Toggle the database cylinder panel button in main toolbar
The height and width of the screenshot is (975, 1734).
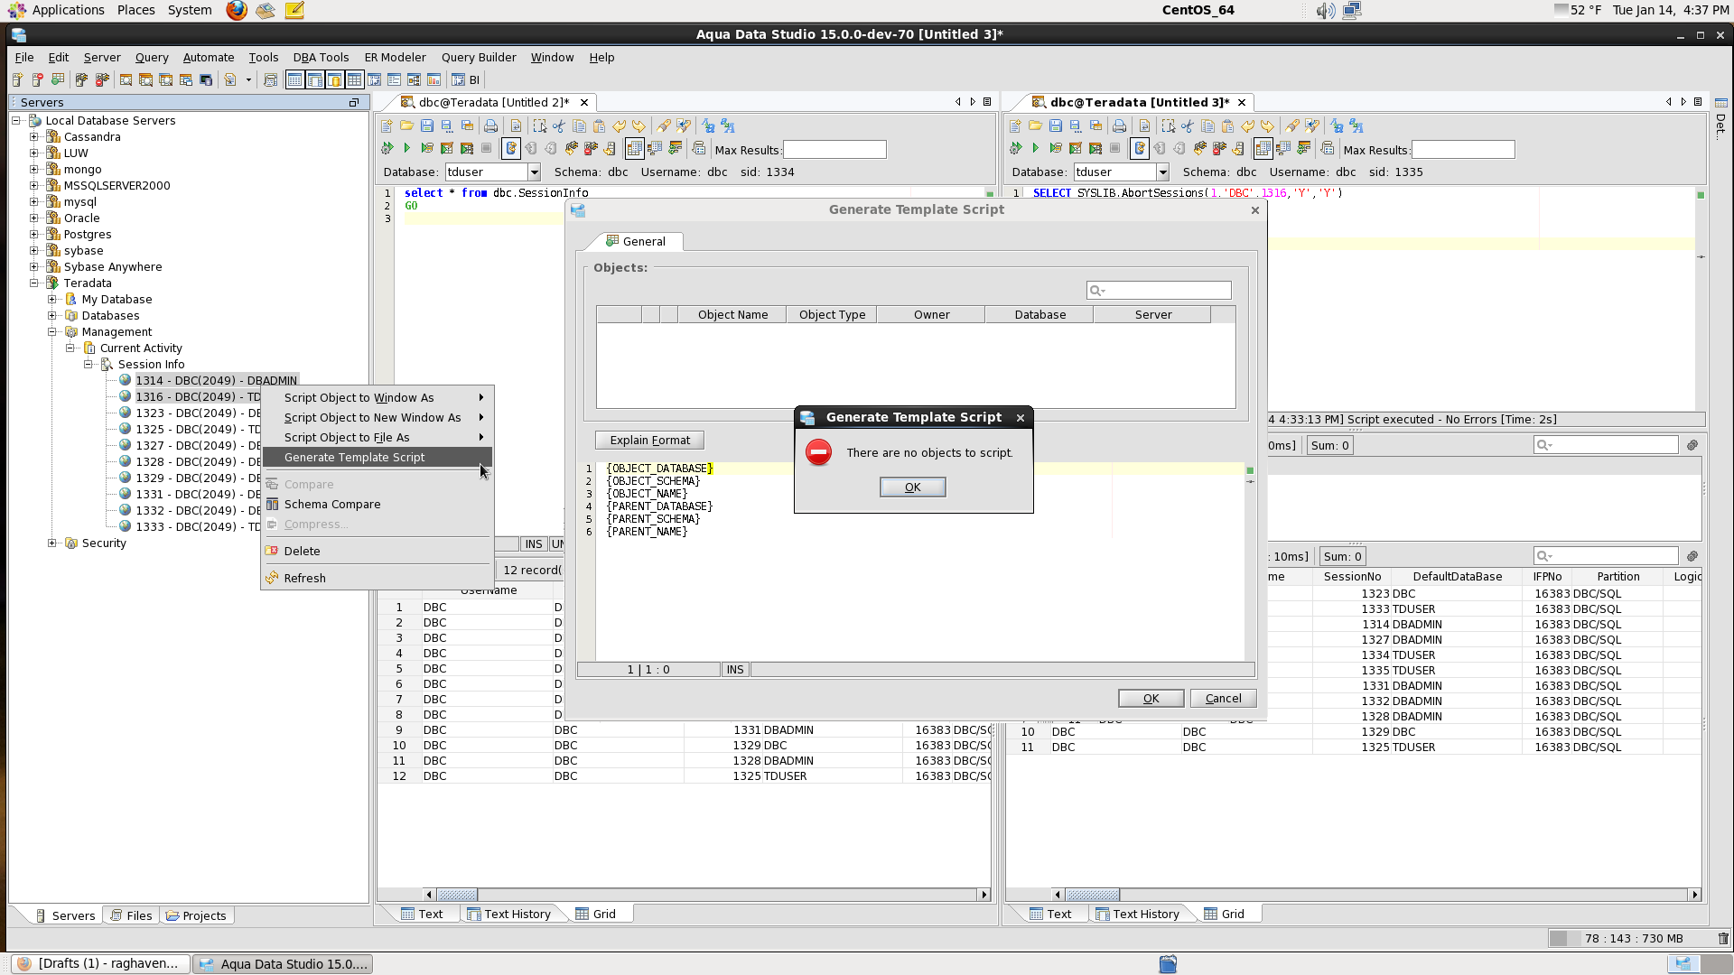click(334, 79)
